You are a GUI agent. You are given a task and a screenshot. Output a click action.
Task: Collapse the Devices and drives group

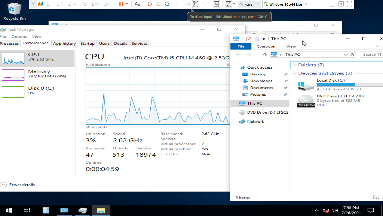click(x=295, y=73)
